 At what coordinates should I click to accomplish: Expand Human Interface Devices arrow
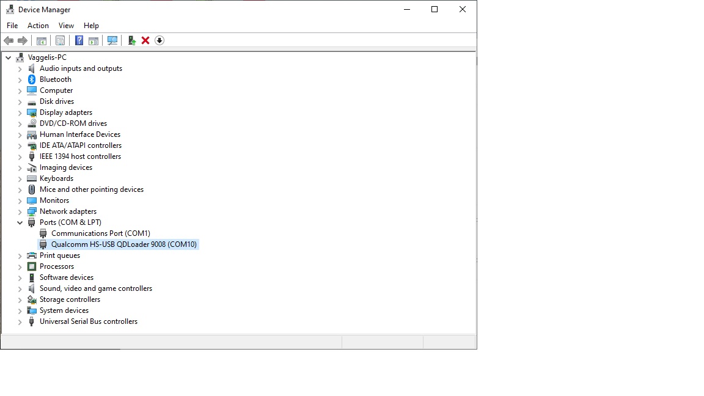20,134
